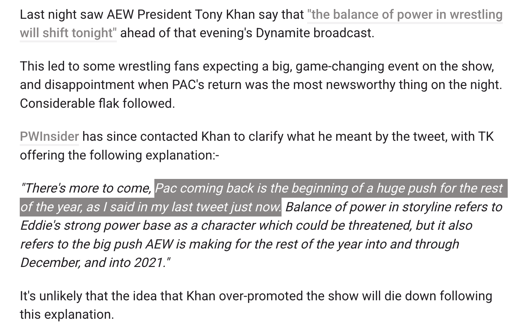Click the "Considerable flak followed." sentence
Viewport: 532px width, 332px height.
[97, 104]
